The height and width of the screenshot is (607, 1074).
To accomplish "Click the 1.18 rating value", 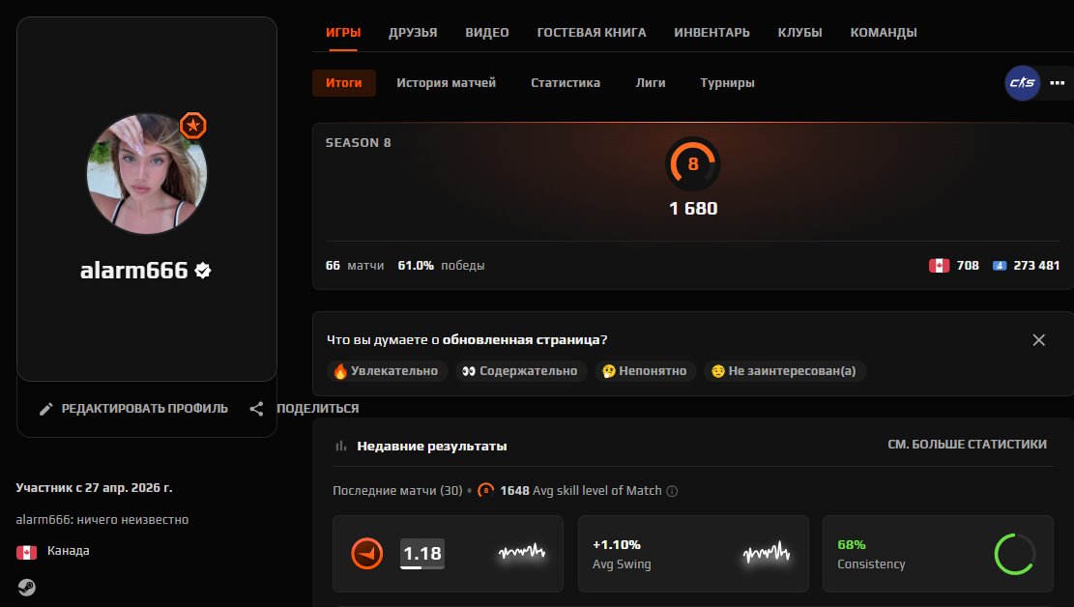I will (x=421, y=554).
